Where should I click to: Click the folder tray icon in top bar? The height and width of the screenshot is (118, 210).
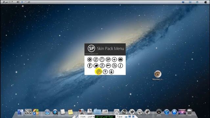click(x=190, y=2)
